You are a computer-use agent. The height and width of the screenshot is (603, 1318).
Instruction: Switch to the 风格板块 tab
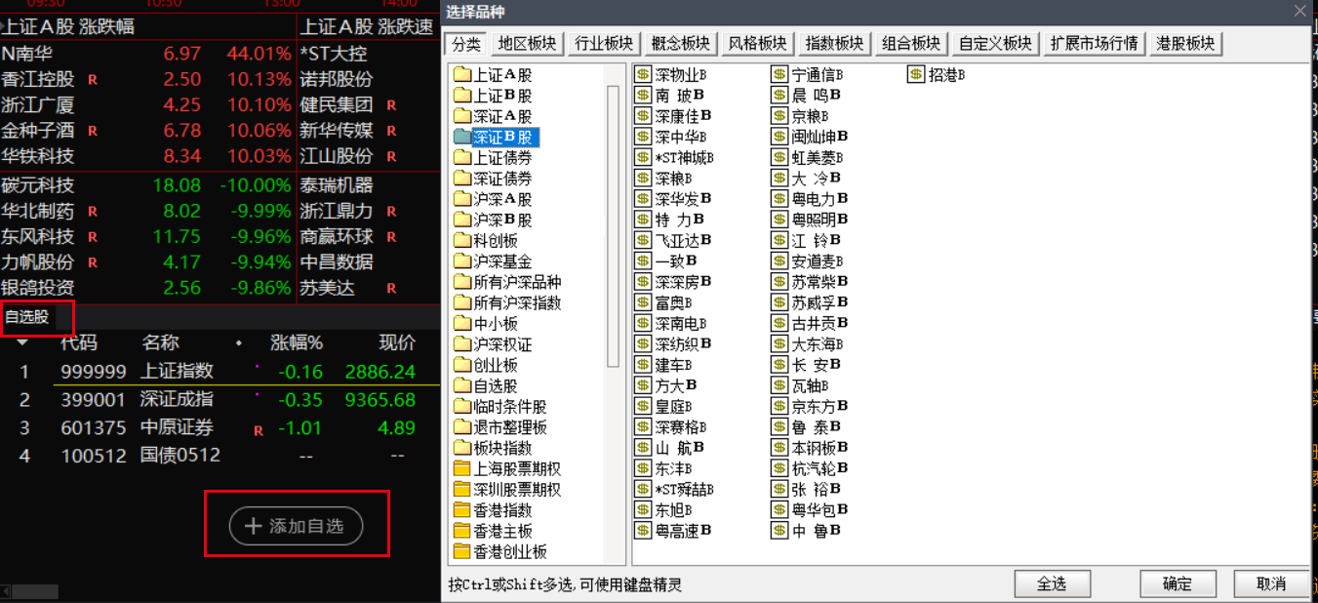tap(758, 44)
